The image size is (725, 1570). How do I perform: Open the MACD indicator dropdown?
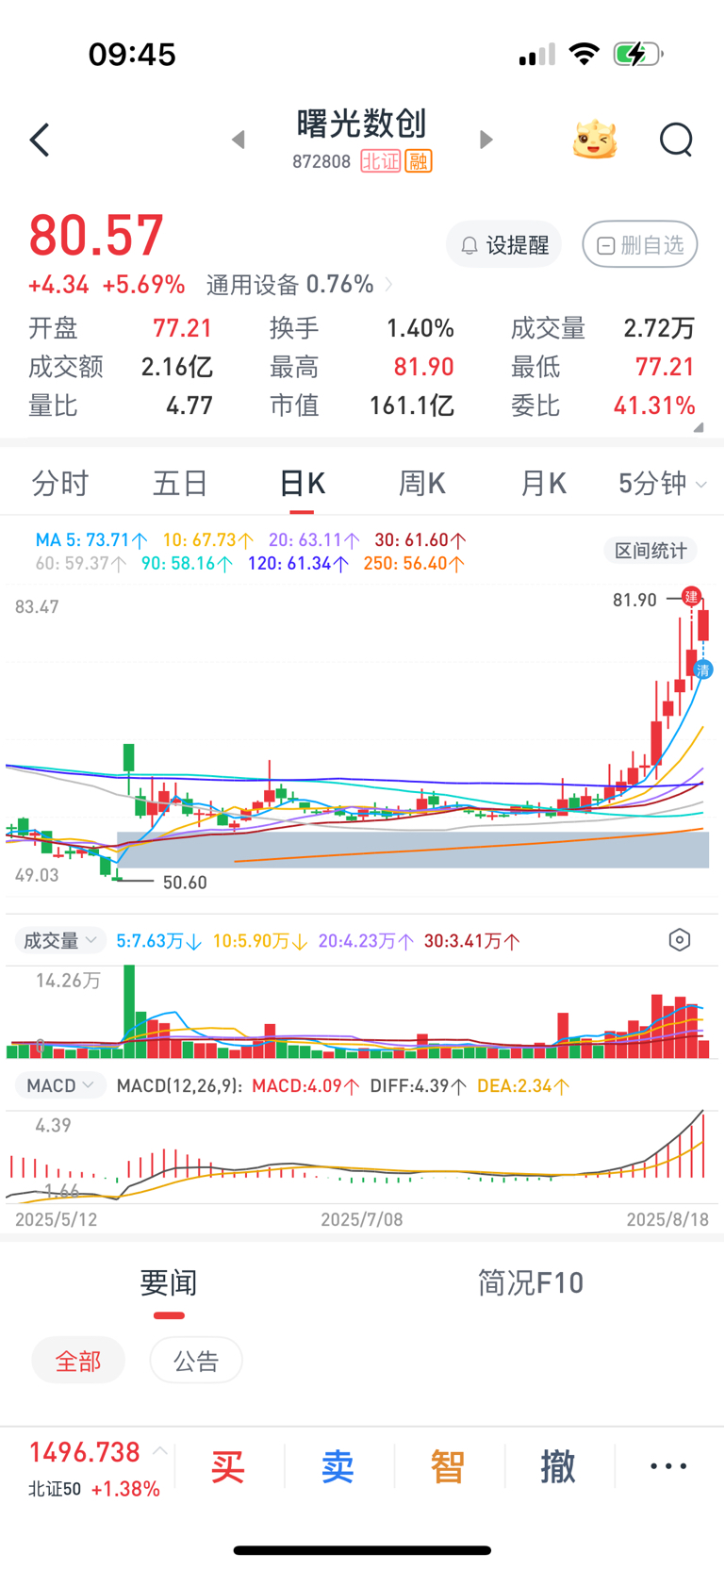58,1085
